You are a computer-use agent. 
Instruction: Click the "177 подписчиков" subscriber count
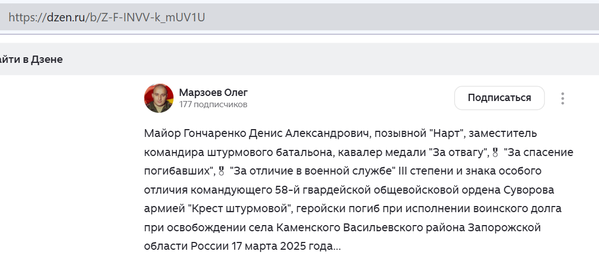[x=213, y=104]
